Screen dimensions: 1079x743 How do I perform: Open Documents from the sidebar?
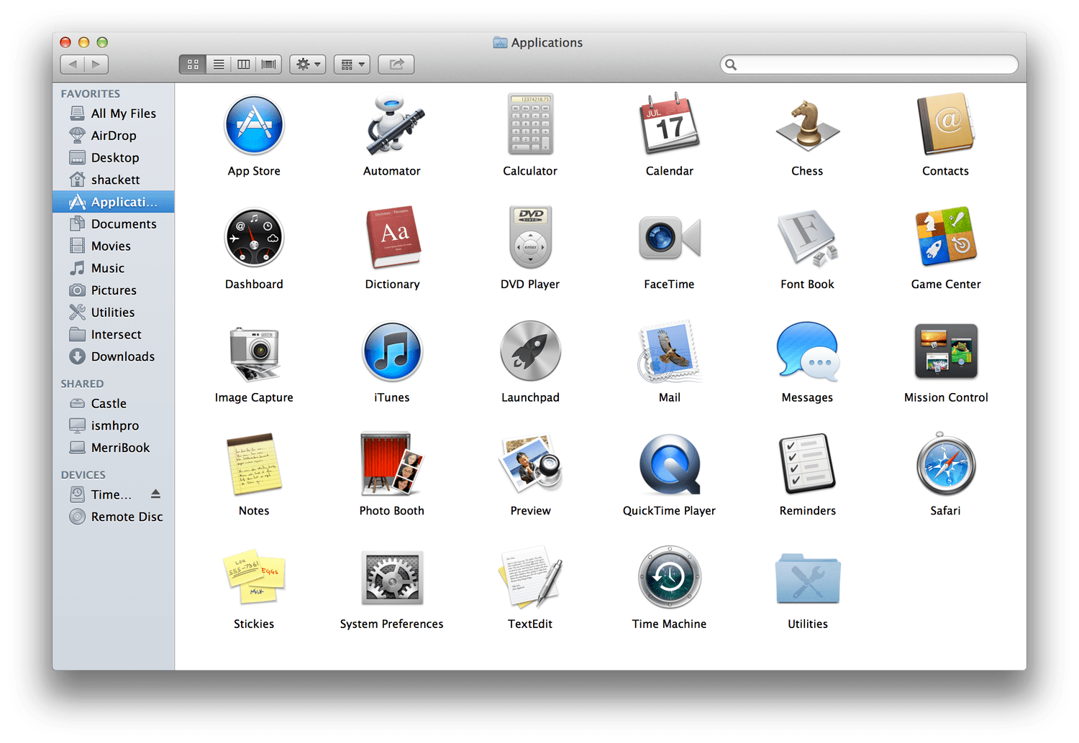(114, 224)
